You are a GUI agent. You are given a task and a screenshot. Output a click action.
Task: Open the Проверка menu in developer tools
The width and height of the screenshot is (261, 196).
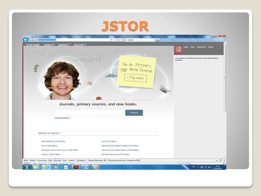pyautogui.click(x=81, y=160)
